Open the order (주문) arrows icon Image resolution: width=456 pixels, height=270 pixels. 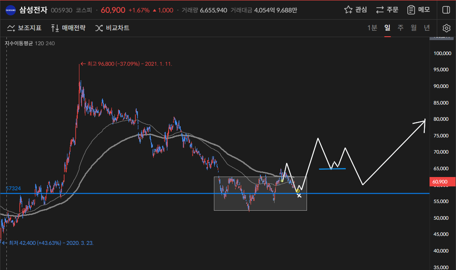click(380, 10)
